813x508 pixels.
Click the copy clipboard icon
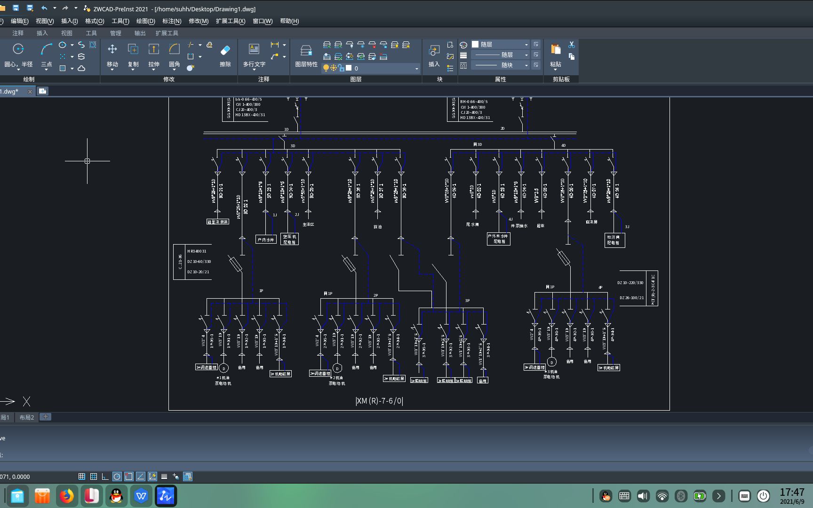(x=572, y=56)
